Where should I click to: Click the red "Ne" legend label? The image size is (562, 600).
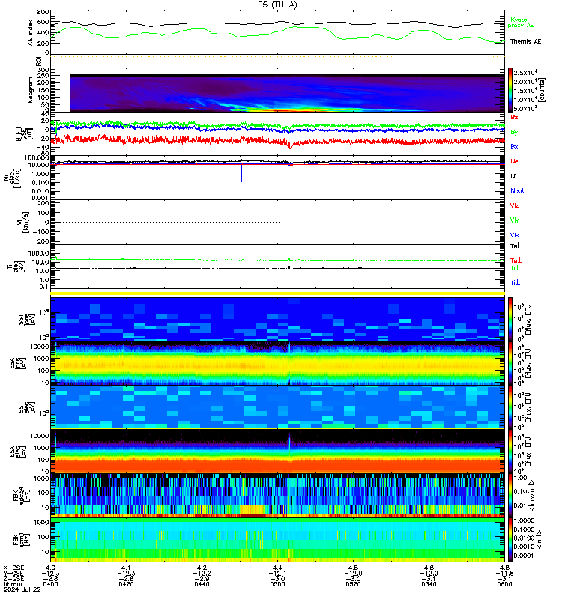click(x=514, y=161)
